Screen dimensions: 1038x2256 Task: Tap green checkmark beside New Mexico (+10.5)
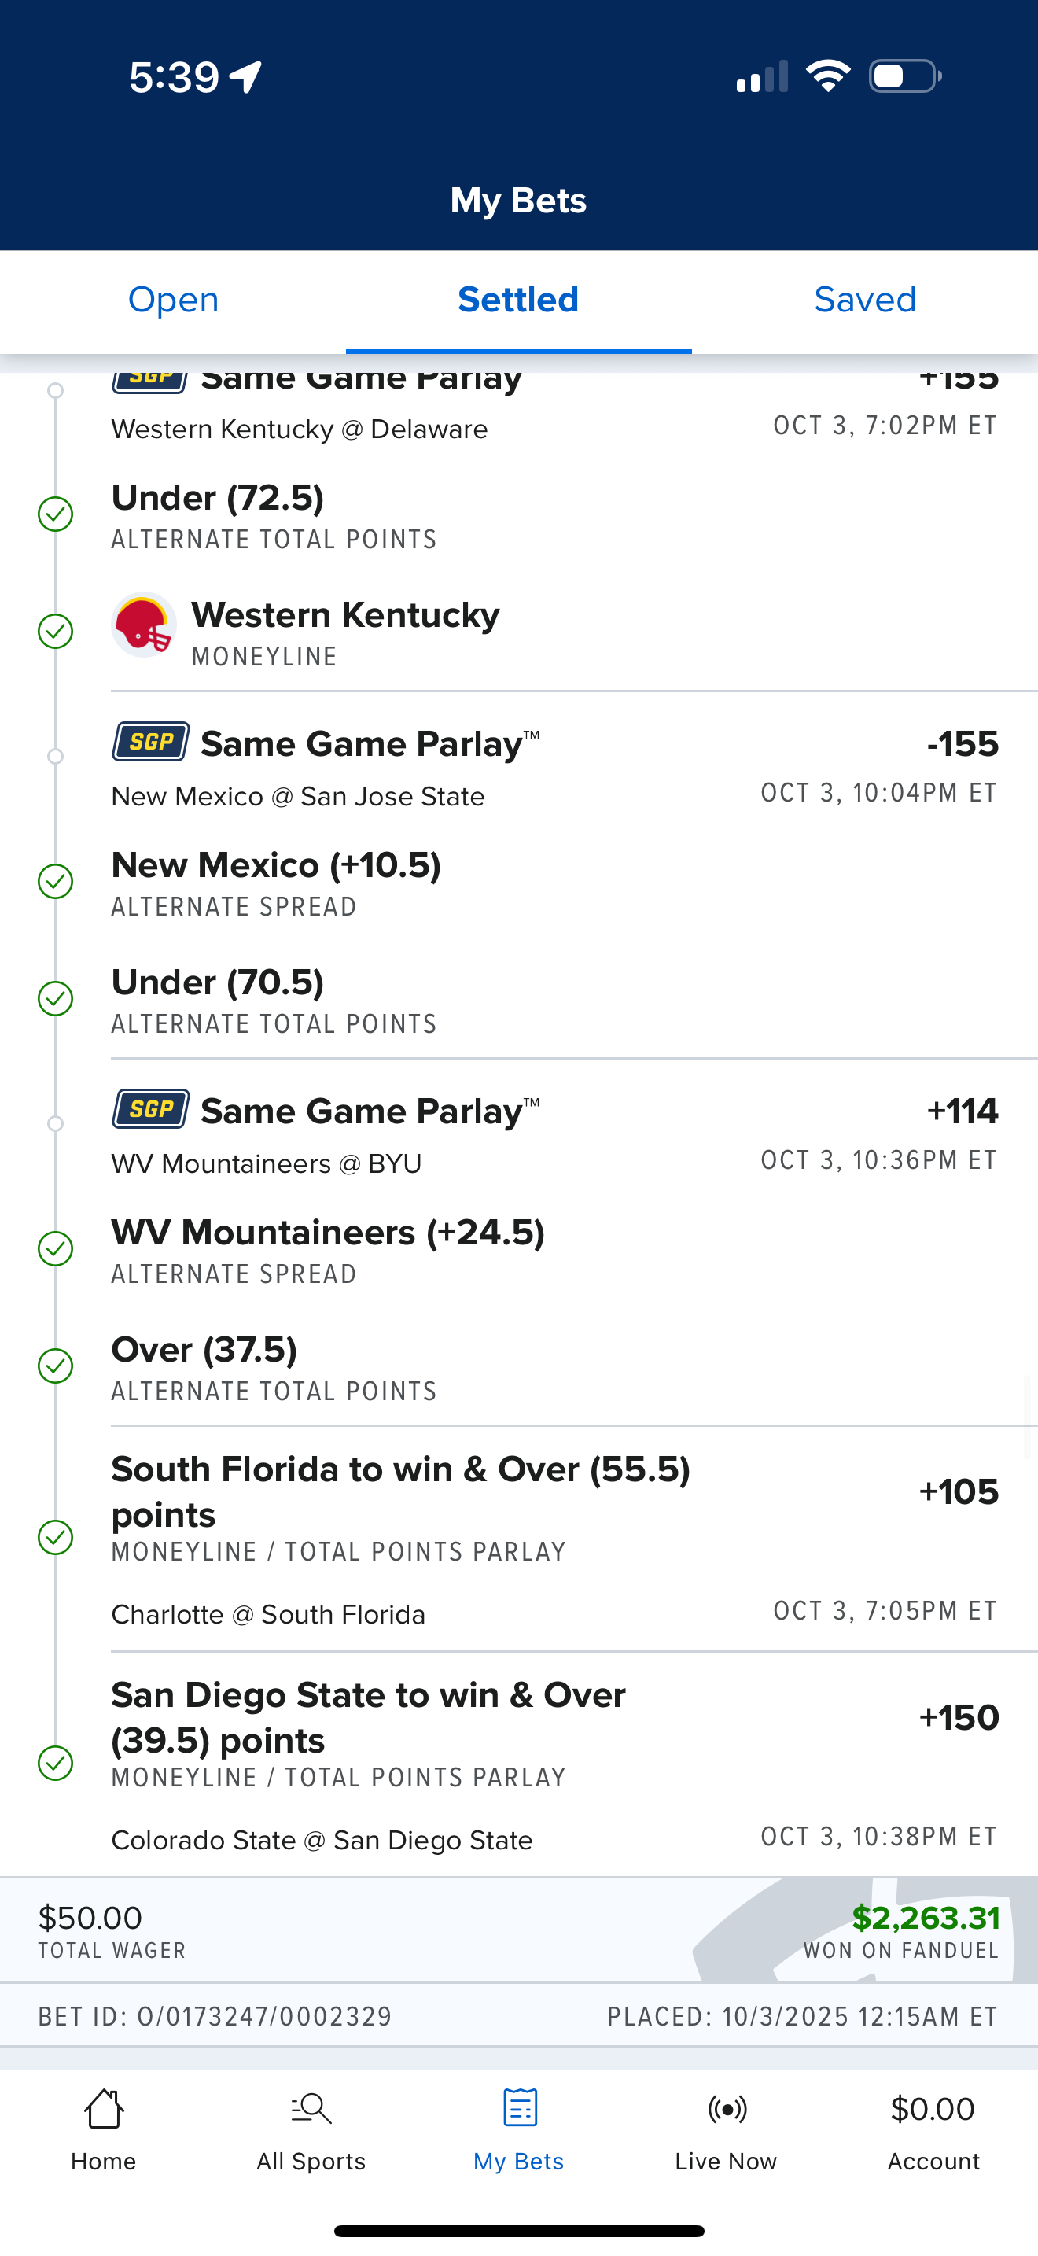(x=55, y=881)
